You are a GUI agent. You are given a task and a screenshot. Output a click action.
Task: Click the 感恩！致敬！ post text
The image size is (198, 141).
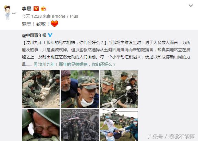point(36,24)
